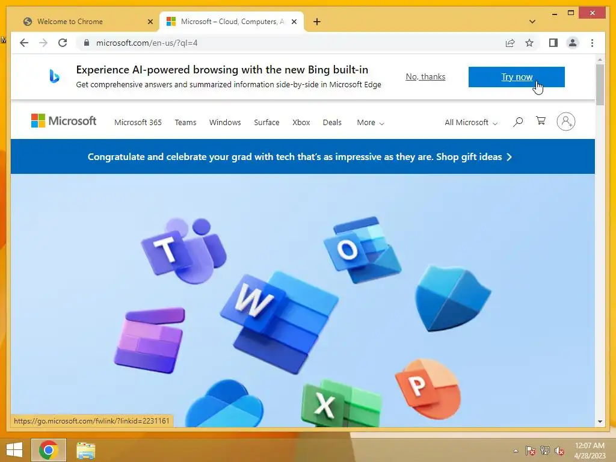Go back using the browser back arrow
The height and width of the screenshot is (462, 616).
(x=24, y=43)
